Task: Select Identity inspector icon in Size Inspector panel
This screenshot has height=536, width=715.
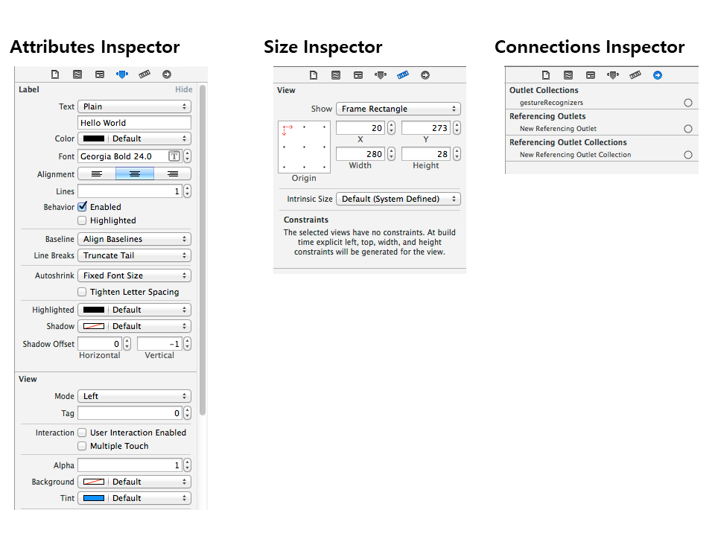Action: pyautogui.click(x=358, y=75)
